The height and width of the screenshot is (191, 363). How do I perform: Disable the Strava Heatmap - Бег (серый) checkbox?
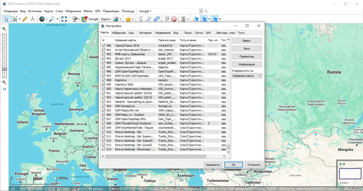(103, 141)
